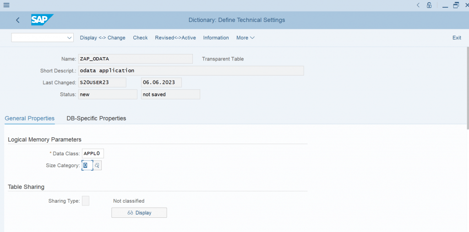469x232 pixels.
Task: Click the not saved status field
Action: pyautogui.click(x=170, y=94)
